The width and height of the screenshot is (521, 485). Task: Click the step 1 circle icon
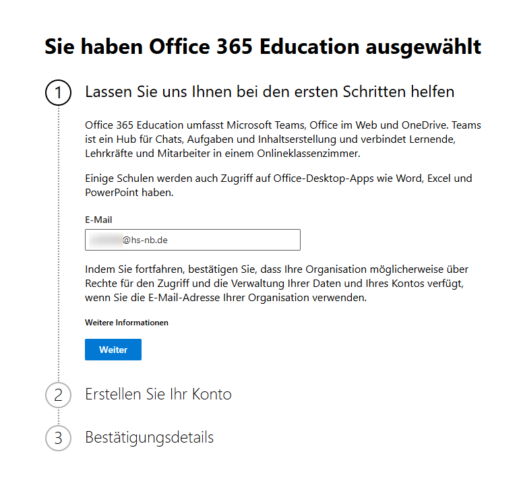click(x=58, y=93)
